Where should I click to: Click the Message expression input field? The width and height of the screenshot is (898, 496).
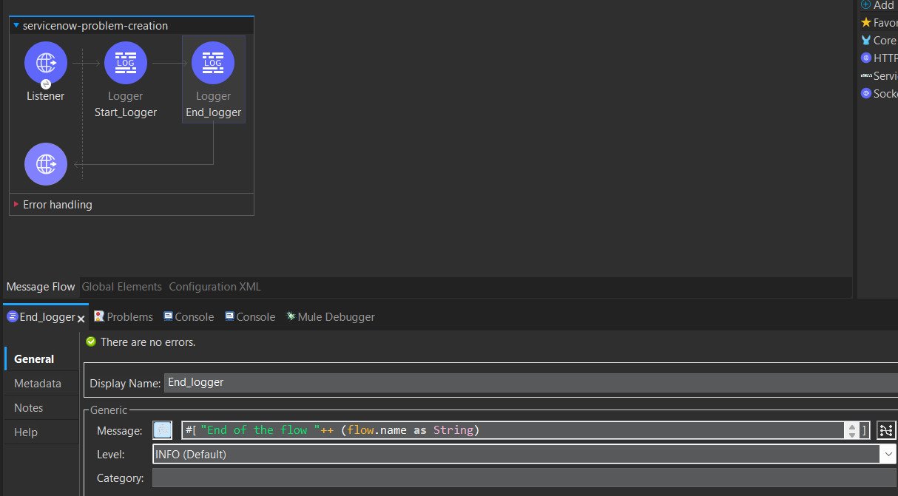[512, 430]
